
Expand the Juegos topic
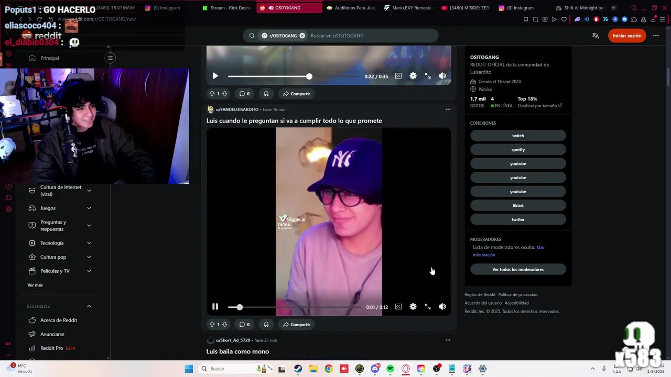[x=89, y=208]
